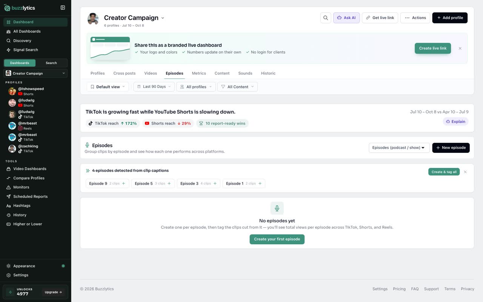
Task: Open Scheduled Reports tool
Action: click(35, 197)
